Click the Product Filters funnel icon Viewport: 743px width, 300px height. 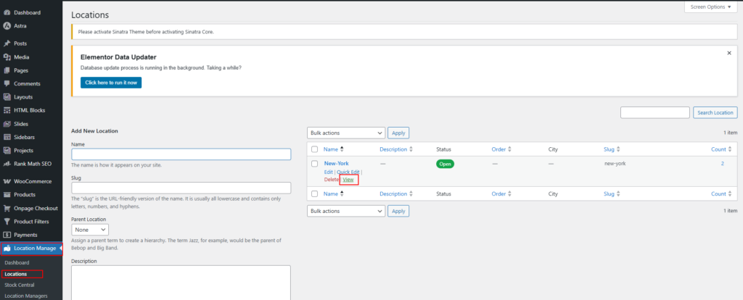click(x=7, y=221)
